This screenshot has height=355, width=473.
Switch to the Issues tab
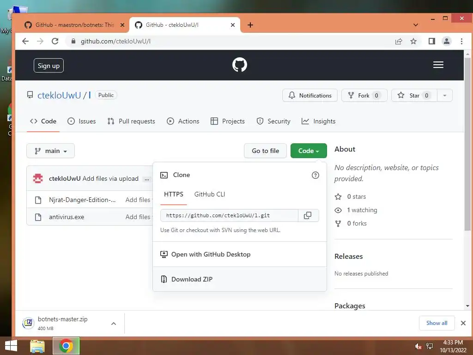[x=81, y=121]
